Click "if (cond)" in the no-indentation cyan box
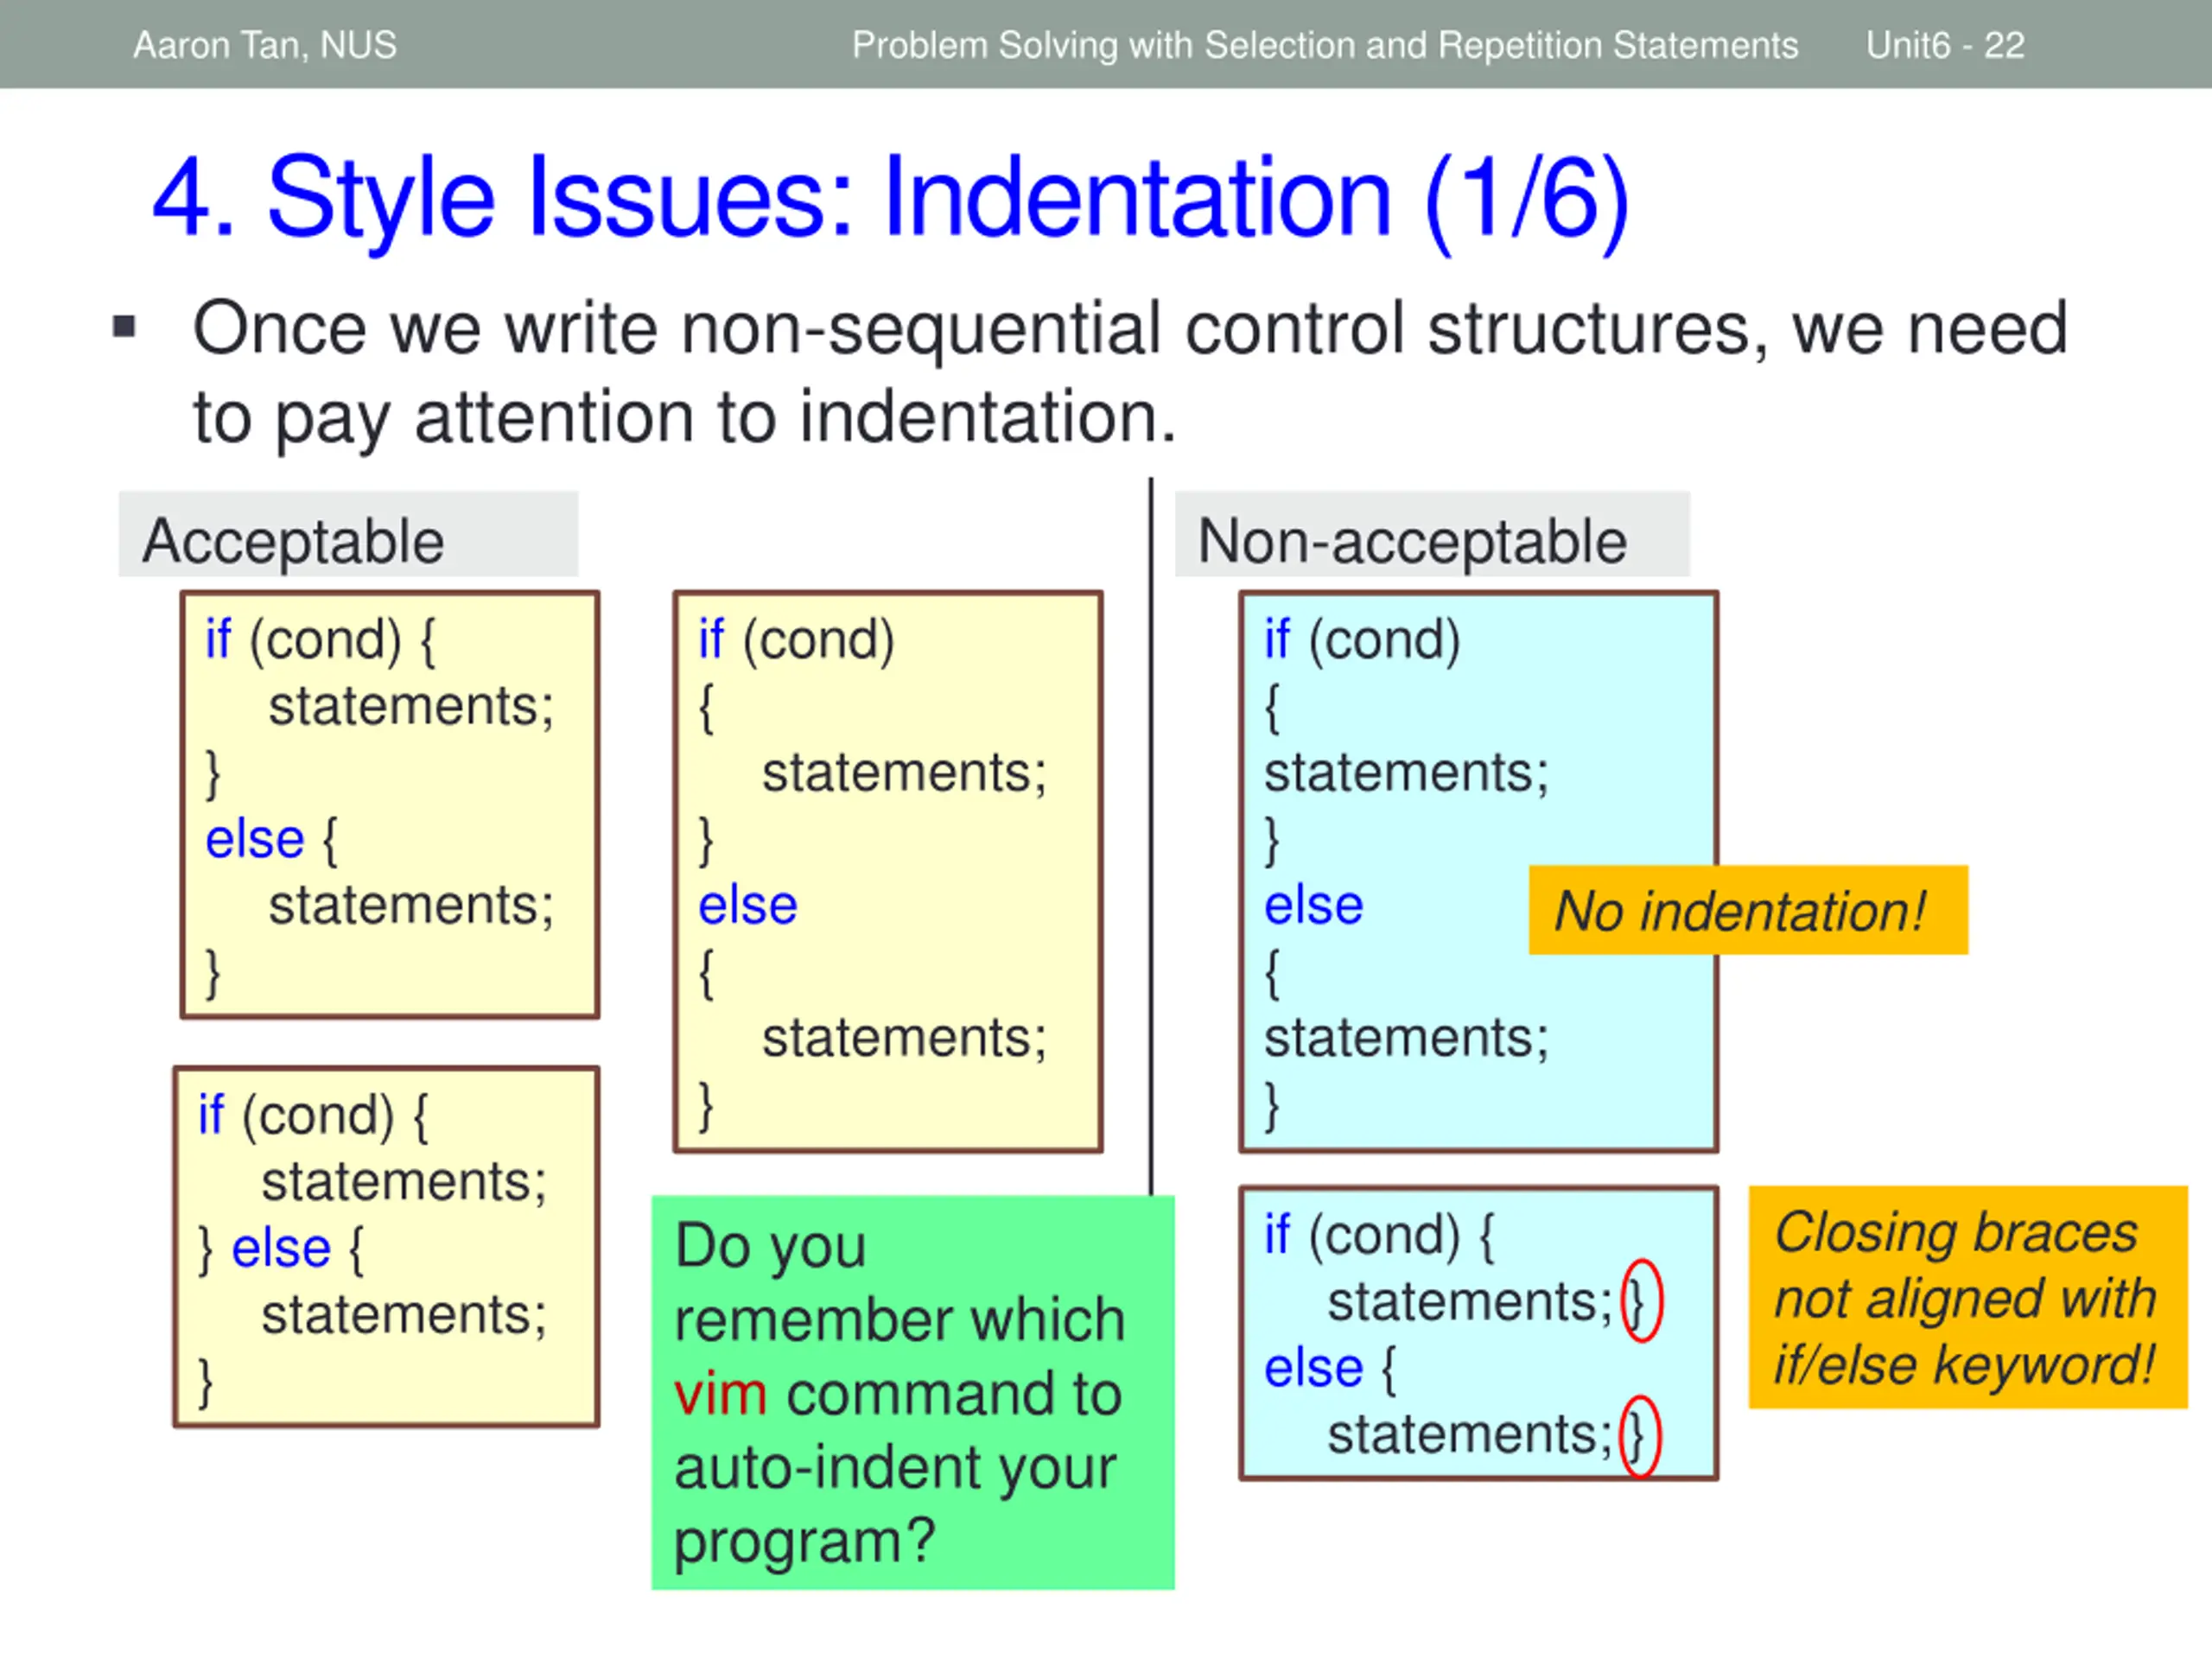The height and width of the screenshot is (1659, 2212). click(x=1362, y=640)
